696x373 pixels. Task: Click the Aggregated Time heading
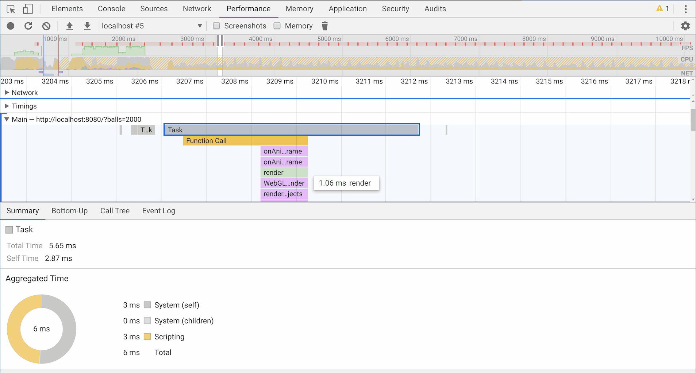(x=37, y=279)
